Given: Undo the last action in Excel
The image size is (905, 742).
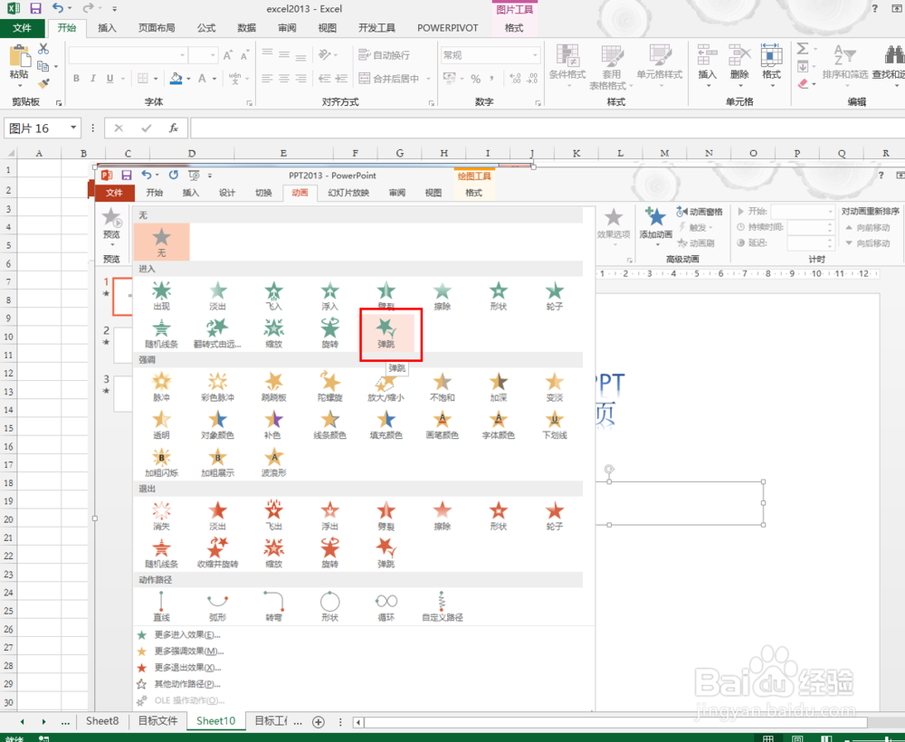Looking at the screenshot, I should [58, 8].
